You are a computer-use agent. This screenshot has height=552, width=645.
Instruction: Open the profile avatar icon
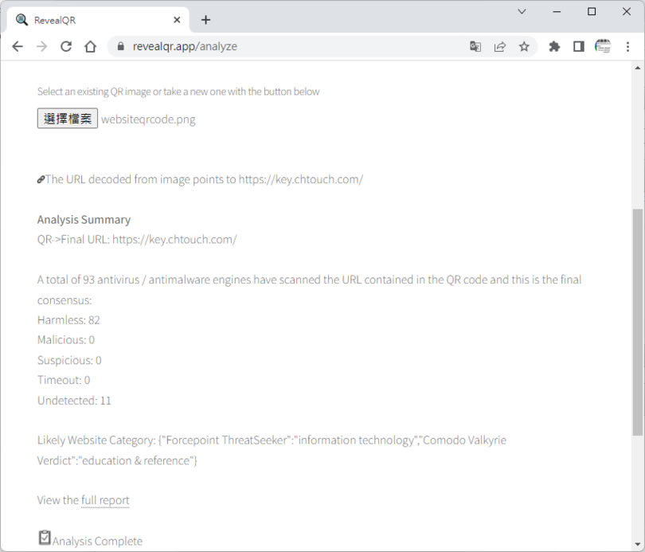click(x=603, y=46)
